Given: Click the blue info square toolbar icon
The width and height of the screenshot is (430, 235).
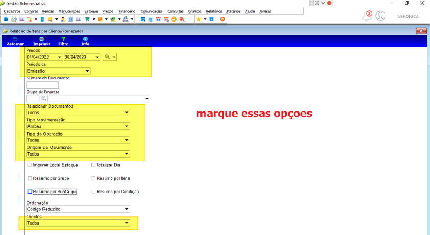Looking at the screenshot, I should point(211,19).
